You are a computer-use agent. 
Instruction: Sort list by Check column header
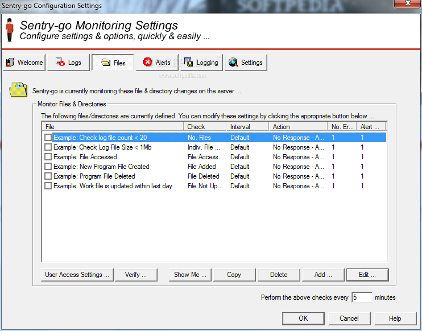pos(205,127)
